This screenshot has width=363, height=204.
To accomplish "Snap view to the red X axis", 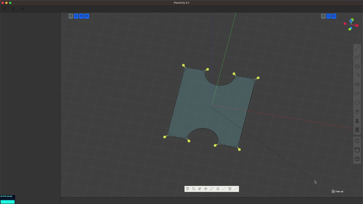I will pos(357,25).
